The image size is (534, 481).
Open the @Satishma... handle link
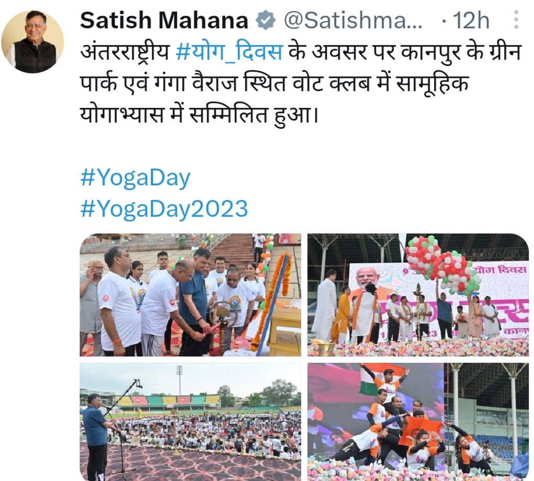(353, 20)
